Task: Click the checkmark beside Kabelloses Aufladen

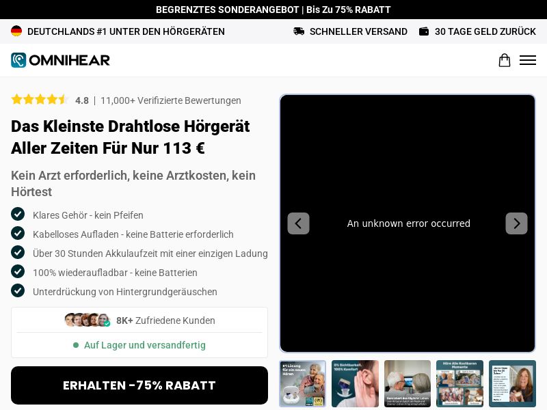Action: (x=18, y=234)
